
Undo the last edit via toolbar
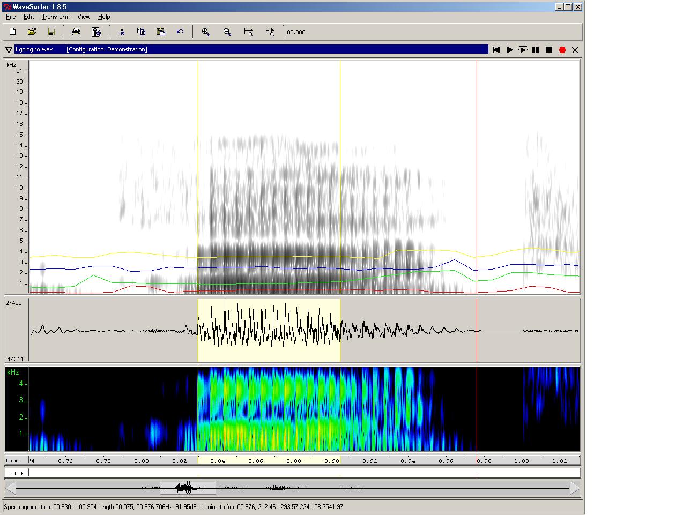click(180, 32)
